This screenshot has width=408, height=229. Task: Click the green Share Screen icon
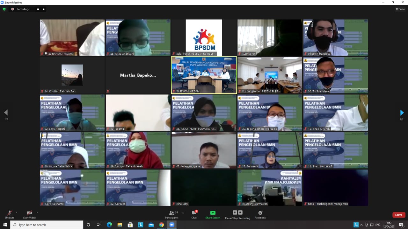(213, 213)
